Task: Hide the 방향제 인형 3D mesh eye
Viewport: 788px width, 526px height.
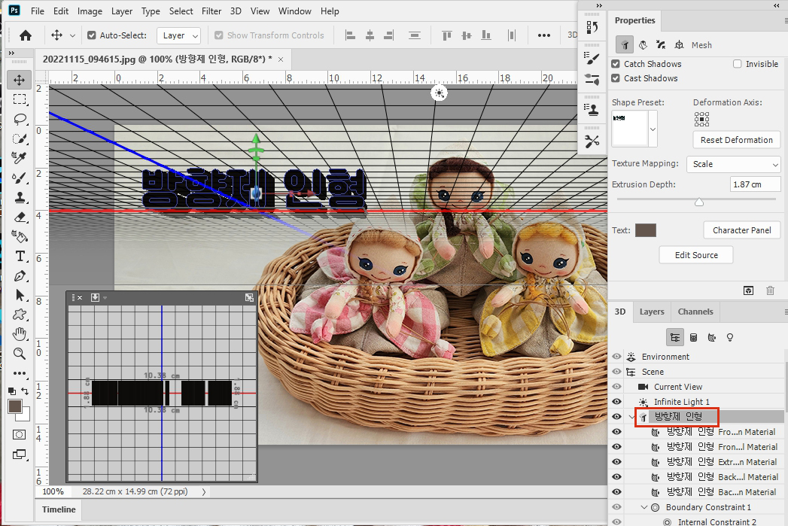Action: click(x=616, y=417)
